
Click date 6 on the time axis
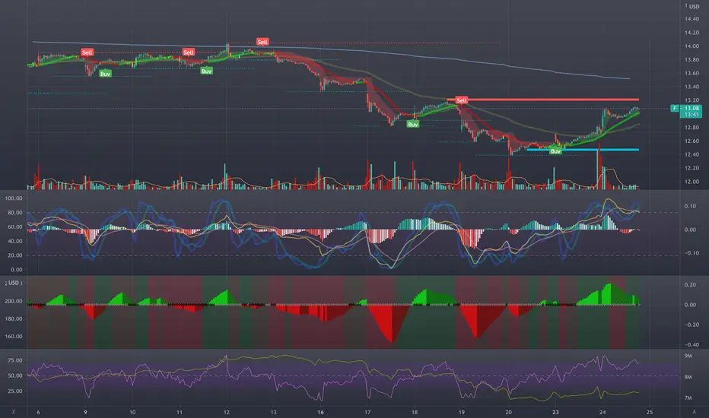[x=39, y=412]
